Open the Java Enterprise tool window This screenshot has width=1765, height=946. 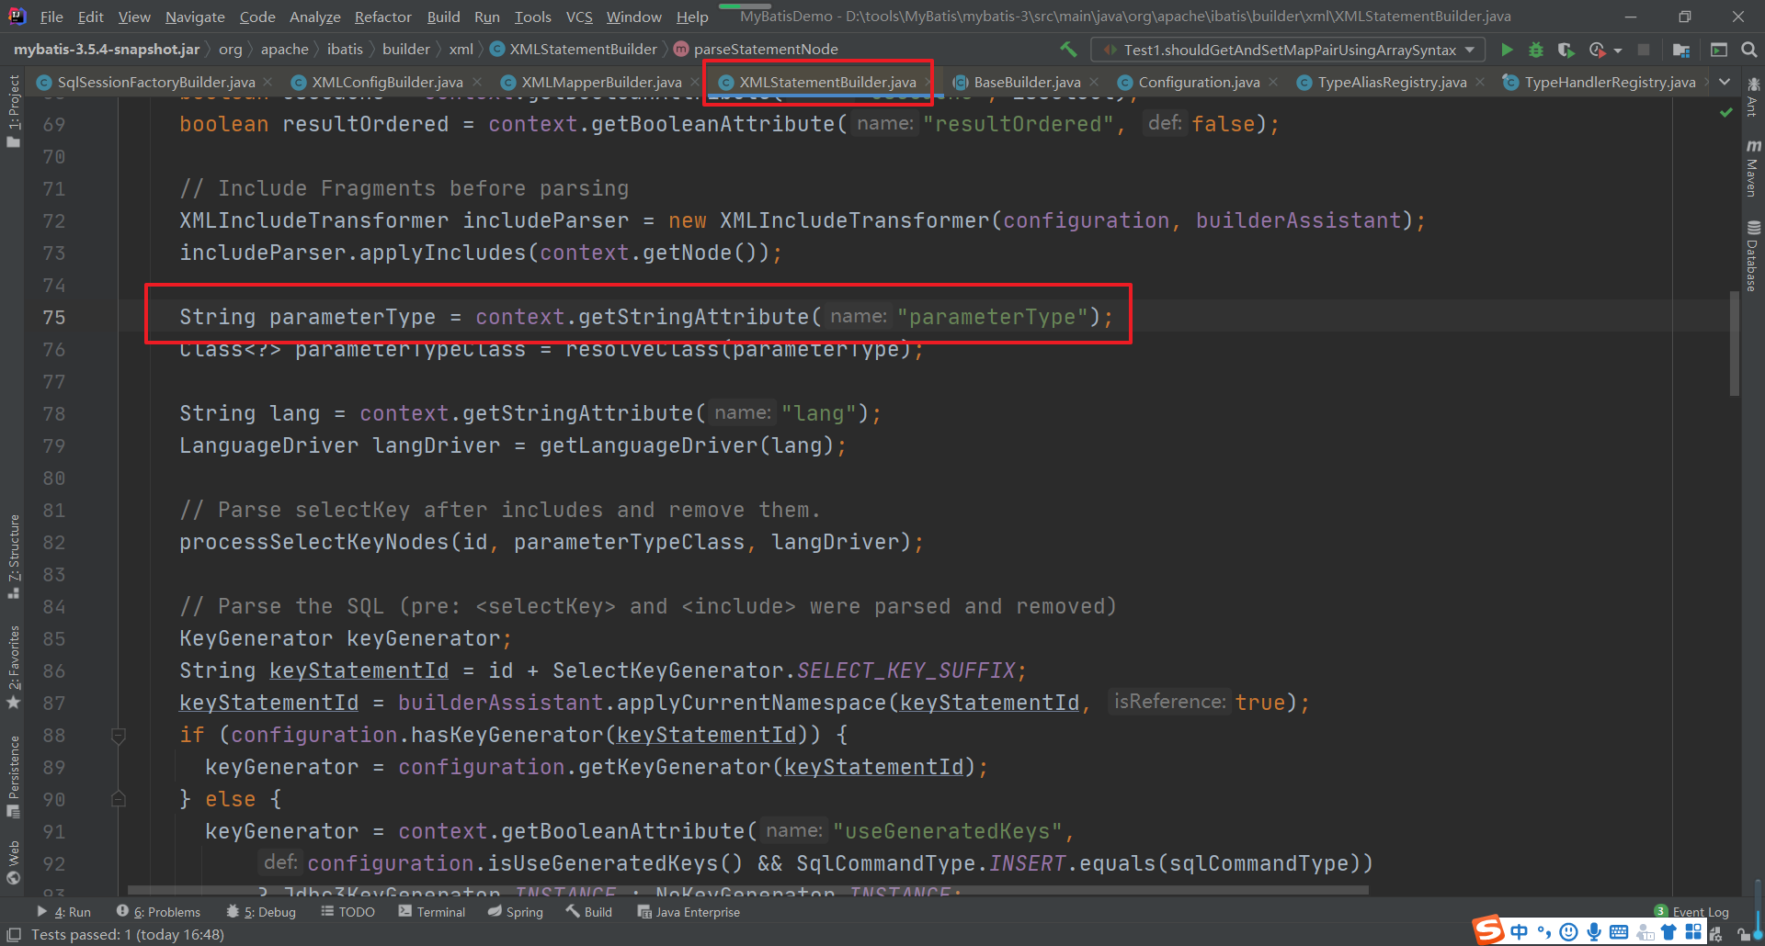click(x=689, y=912)
